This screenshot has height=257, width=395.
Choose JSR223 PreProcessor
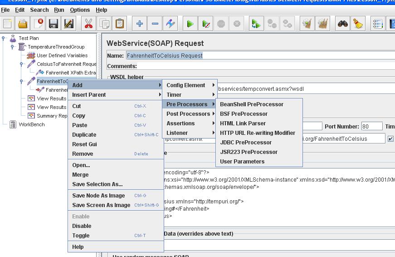click(259, 152)
